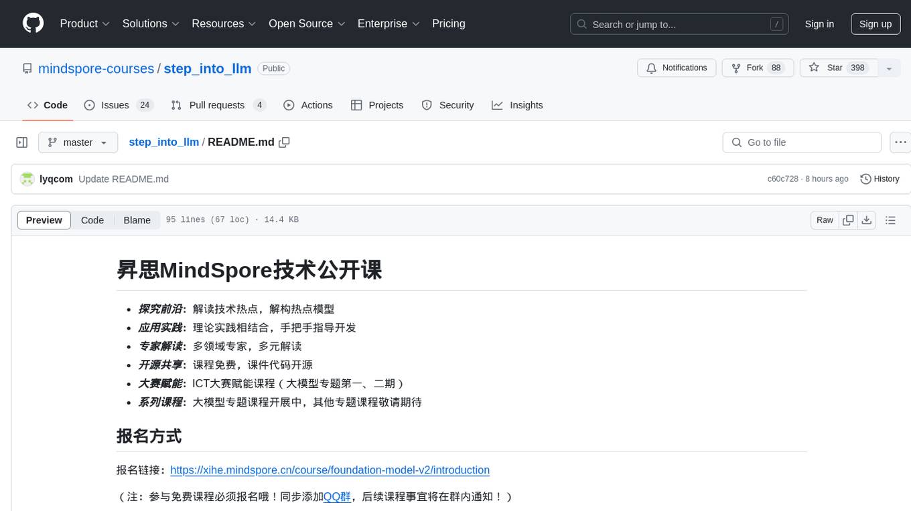Click the repository book icon
This screenshot has width=911, height=511.
click(27, 68)
